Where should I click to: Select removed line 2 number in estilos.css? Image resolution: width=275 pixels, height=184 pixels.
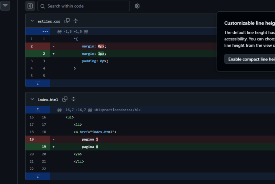click(32, 46)
